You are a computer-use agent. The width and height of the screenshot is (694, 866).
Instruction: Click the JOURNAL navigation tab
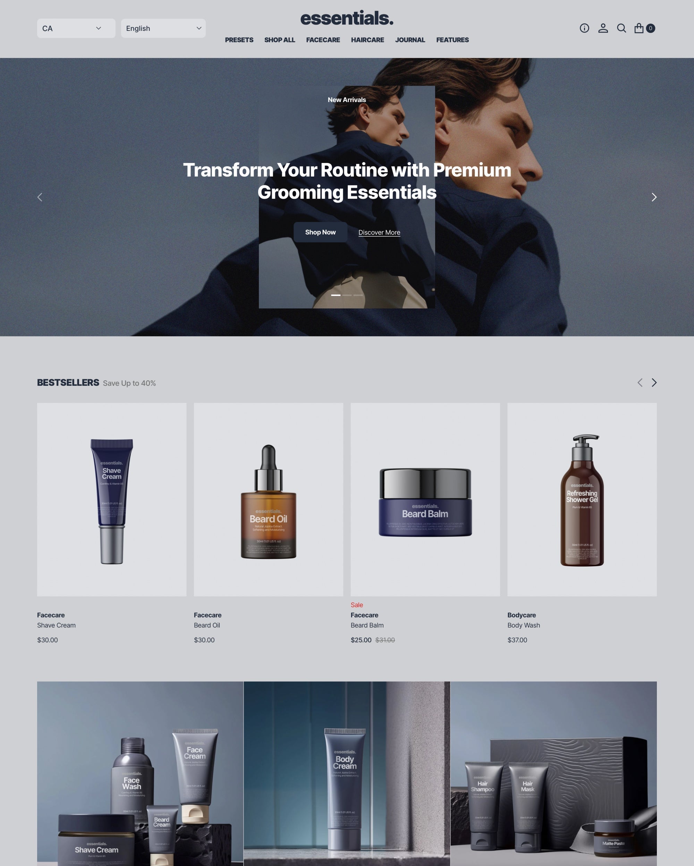click(x=410, y=40)
